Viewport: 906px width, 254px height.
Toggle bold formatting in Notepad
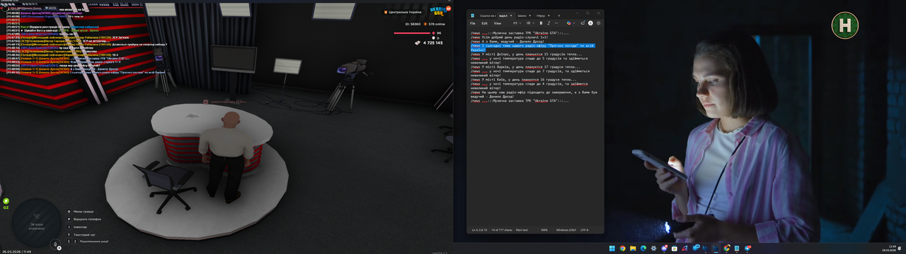click(x=541, y=23)
